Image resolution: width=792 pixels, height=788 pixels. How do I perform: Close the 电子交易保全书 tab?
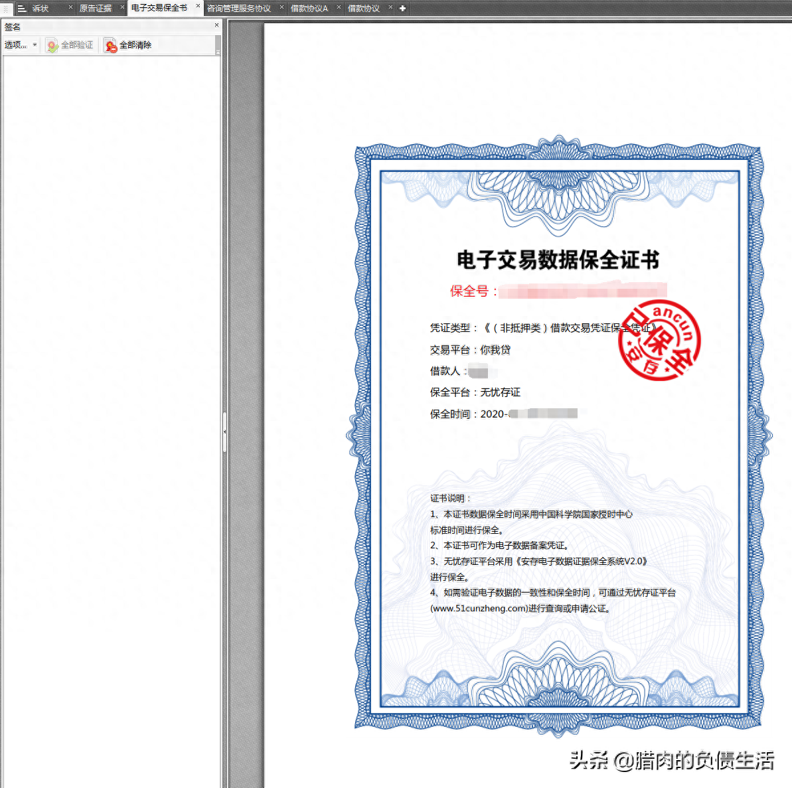pyautogui.click(x=198, y=6)
